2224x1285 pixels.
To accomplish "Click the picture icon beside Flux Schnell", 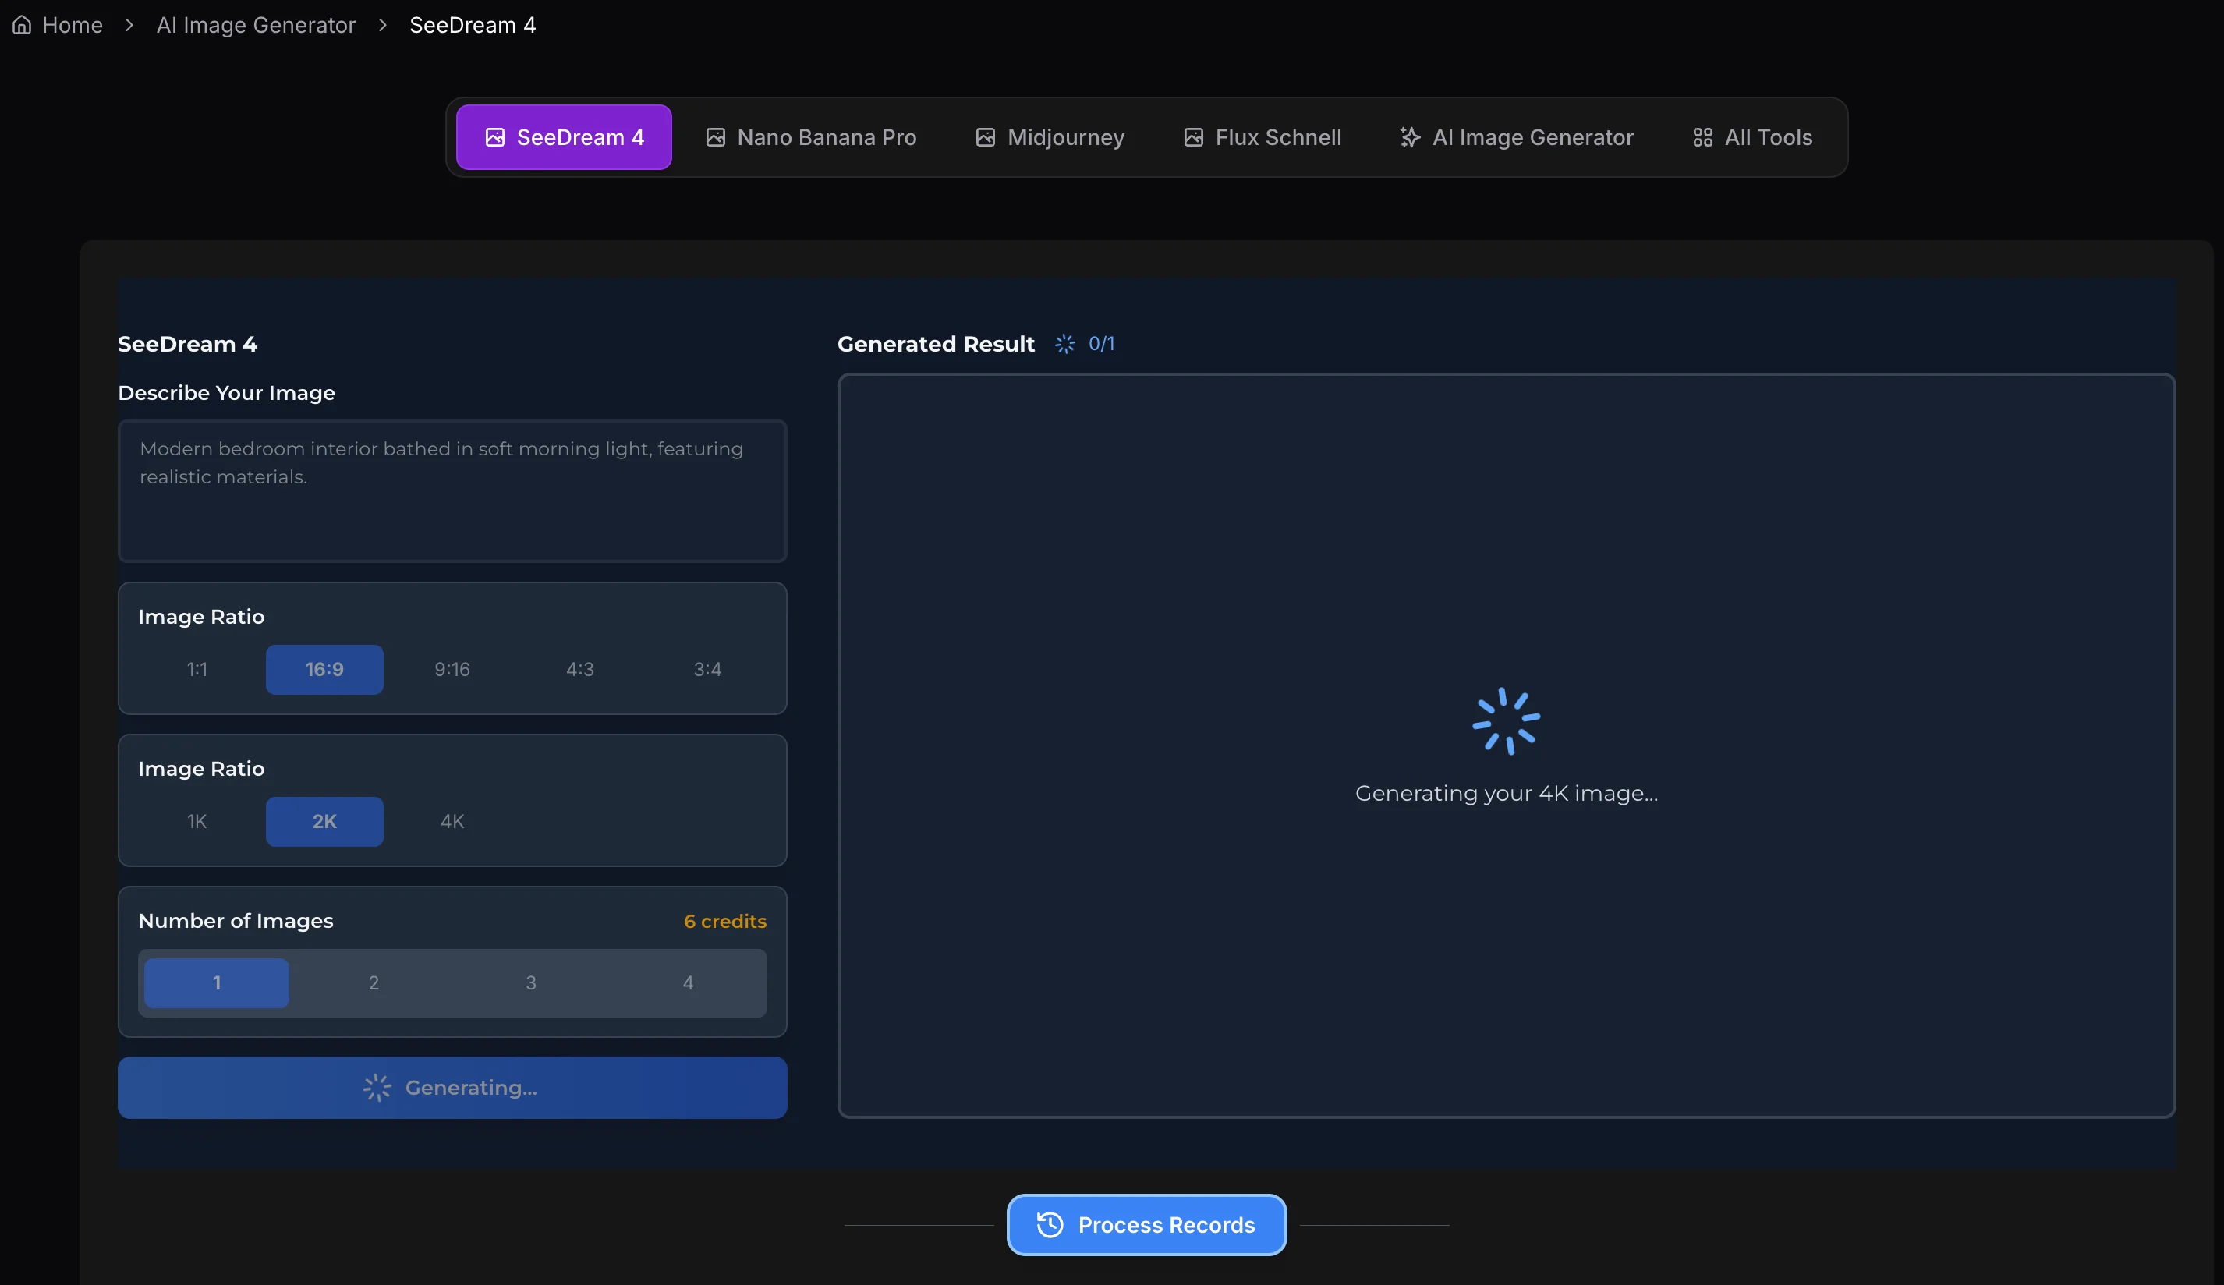I will [x=1193, y=136].
